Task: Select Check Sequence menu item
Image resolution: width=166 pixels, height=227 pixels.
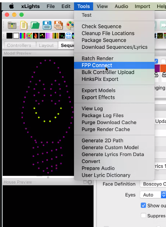Action: coord(114,26)
